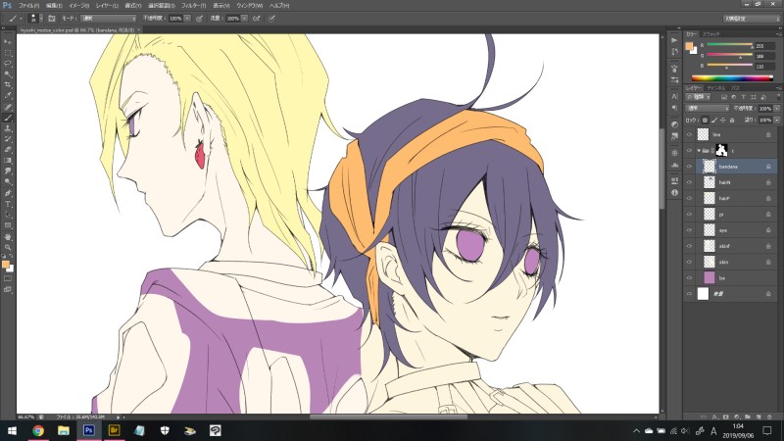This screenshot has height=441, width=784.
Task: Select the Eraser tool
Action: pos(8,150)
